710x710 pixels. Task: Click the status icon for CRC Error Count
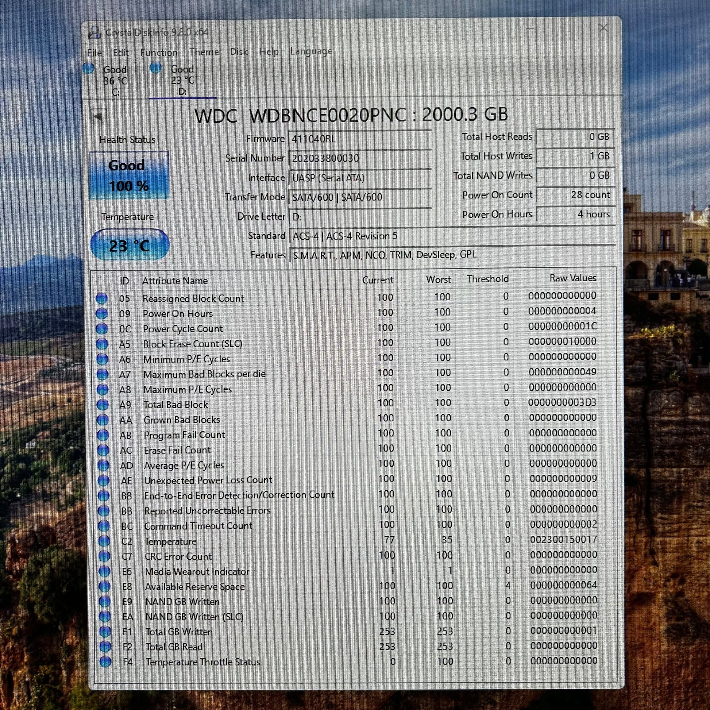click(104, 556)
